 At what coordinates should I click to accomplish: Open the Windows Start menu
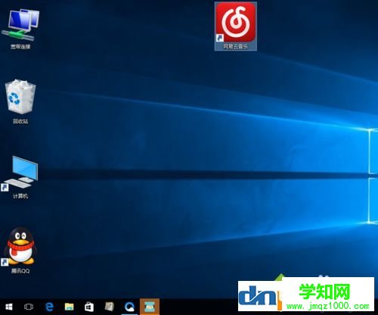click(x=9, y=307)
